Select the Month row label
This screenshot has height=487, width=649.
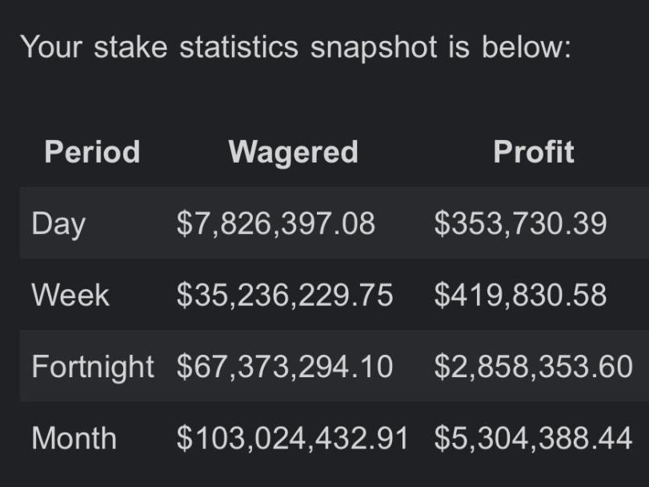74,438
